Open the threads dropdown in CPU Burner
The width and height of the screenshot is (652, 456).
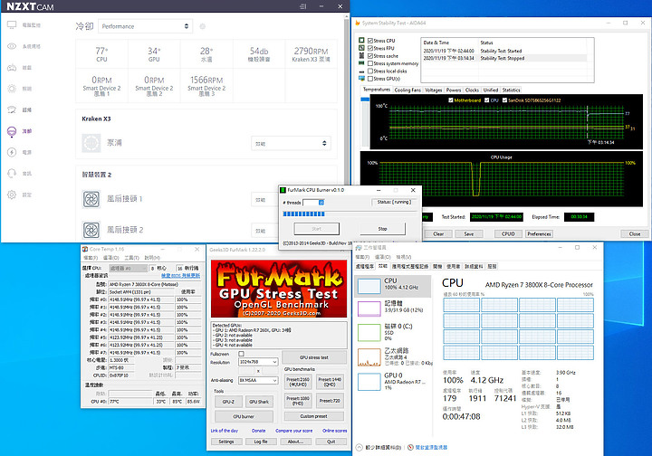tap(313, 203)
